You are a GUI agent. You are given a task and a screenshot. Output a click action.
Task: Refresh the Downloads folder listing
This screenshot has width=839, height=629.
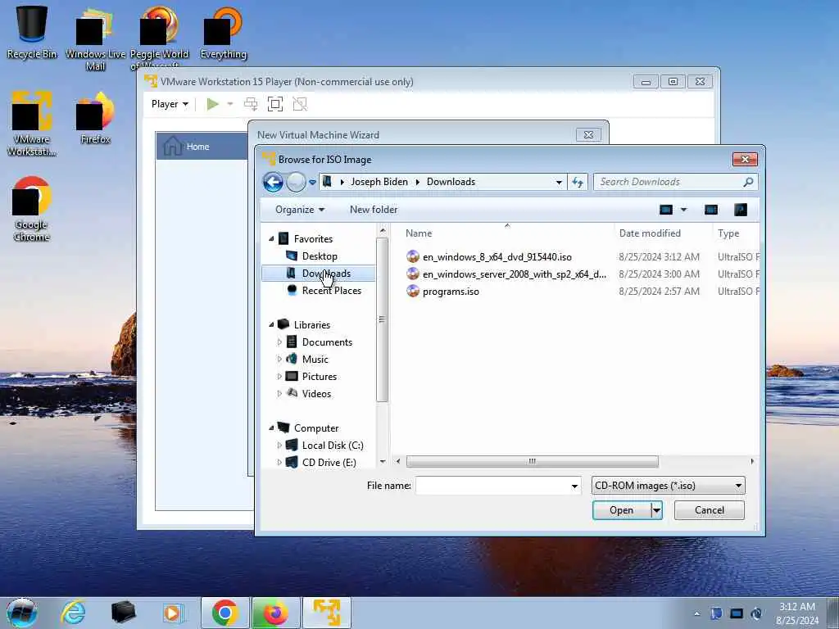pos(578,182)
